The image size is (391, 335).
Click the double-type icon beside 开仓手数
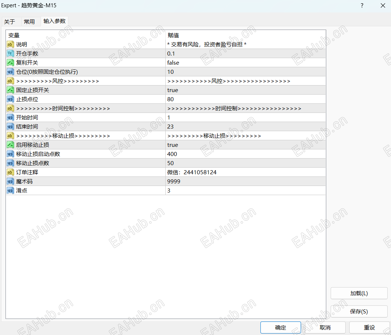click(x=10, y=53)
